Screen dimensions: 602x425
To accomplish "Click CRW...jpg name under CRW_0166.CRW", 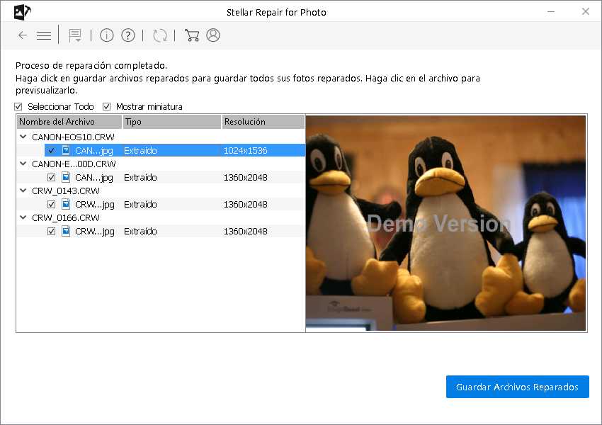I will tap(94, 231).
